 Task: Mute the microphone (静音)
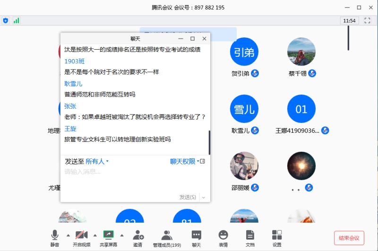pyautogui.click(x=55, y=238)
